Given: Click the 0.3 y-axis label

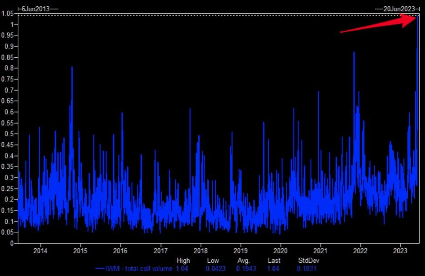Looking at the screenshot, I should pyautogui.click(x=9, y=178).
